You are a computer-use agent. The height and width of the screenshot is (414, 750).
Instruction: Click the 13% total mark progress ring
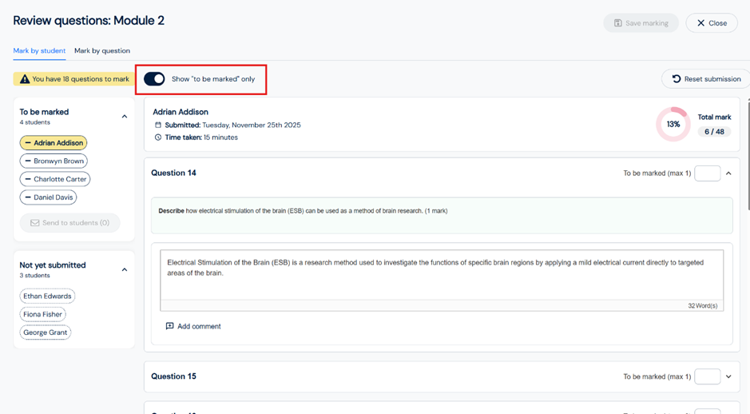(x=673, y=125)
